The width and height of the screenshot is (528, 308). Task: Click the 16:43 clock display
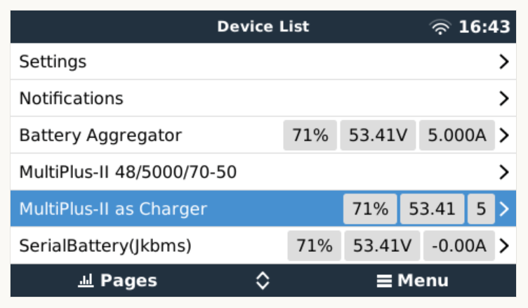[x=484, y=27]
